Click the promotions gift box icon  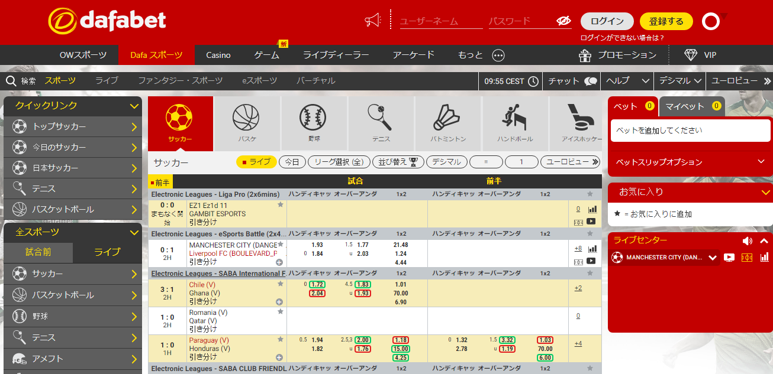pos(585,55)
